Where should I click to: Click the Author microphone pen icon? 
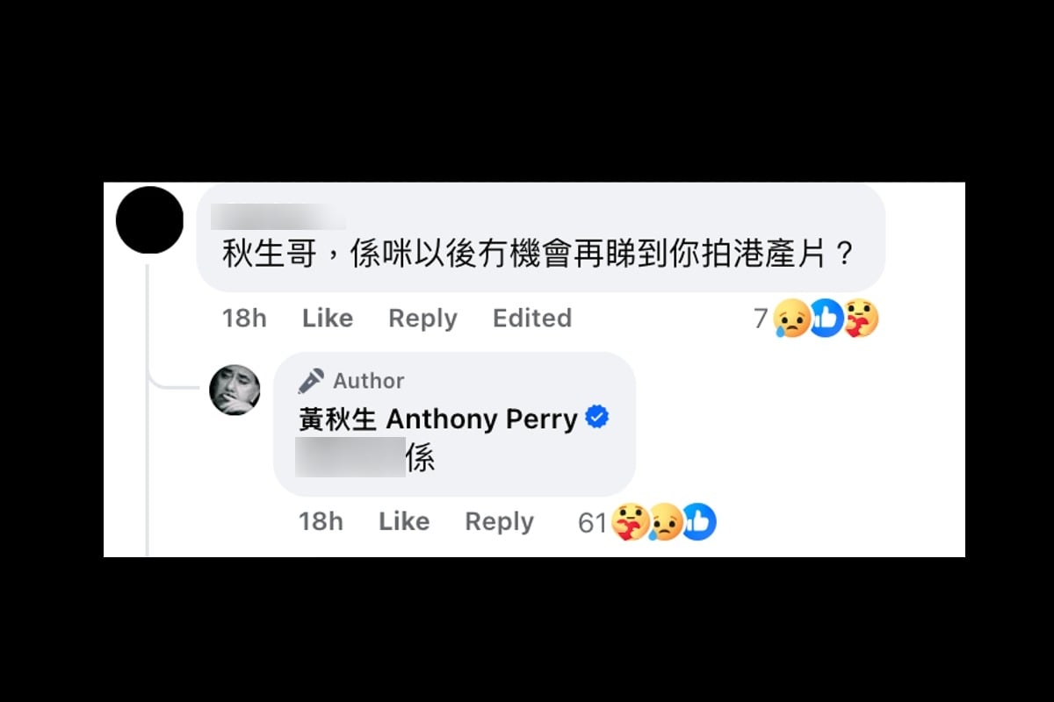coord(311,381)
